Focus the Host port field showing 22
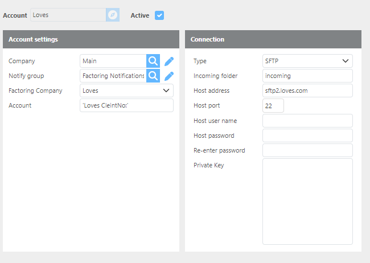 (273, 106)
